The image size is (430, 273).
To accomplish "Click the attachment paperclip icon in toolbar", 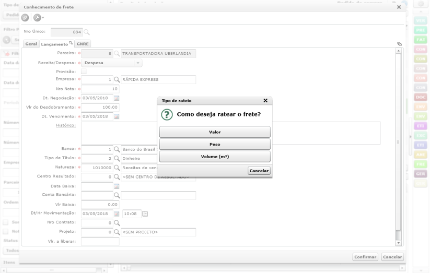I will click(x=25, y=18).
